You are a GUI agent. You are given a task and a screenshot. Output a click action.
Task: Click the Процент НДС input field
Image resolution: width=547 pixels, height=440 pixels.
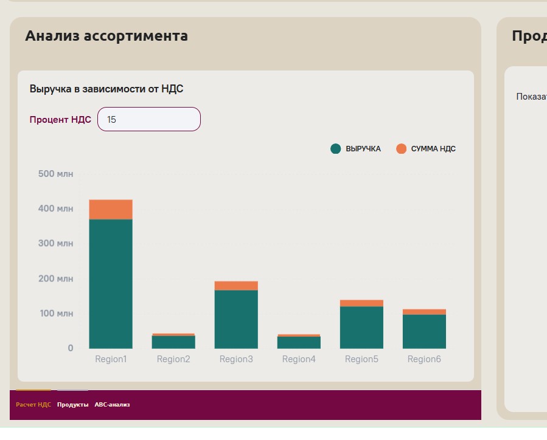148,119
